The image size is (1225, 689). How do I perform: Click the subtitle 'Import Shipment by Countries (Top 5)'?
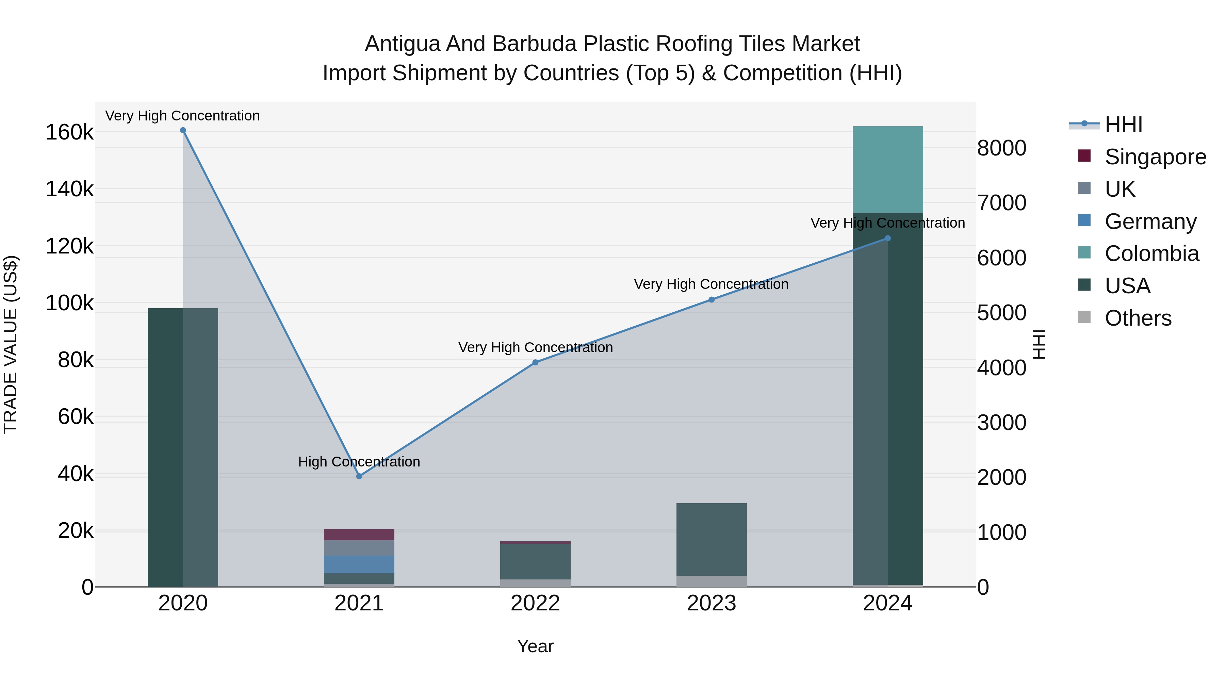(x=509, y=73)
